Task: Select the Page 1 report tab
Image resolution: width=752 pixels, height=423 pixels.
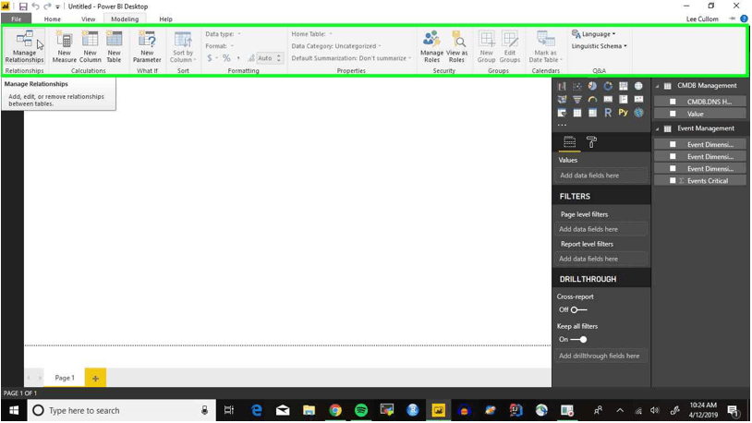Action: click(65, 378)
